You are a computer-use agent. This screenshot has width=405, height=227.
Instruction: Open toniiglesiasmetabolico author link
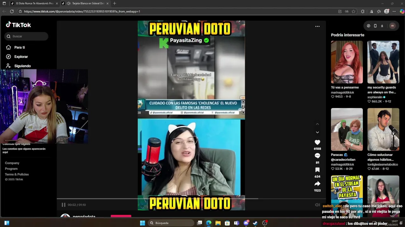(383, 165)
